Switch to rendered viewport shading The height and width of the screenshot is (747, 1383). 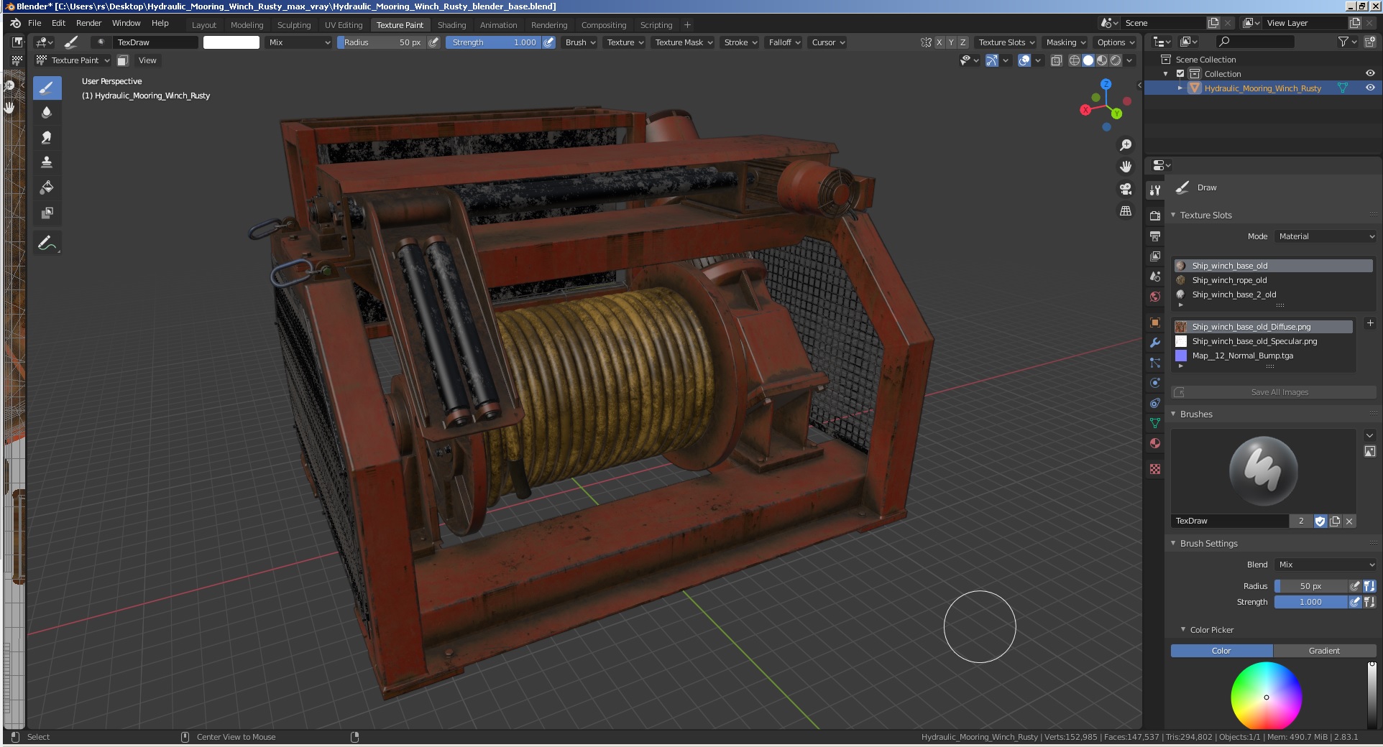1116,60
